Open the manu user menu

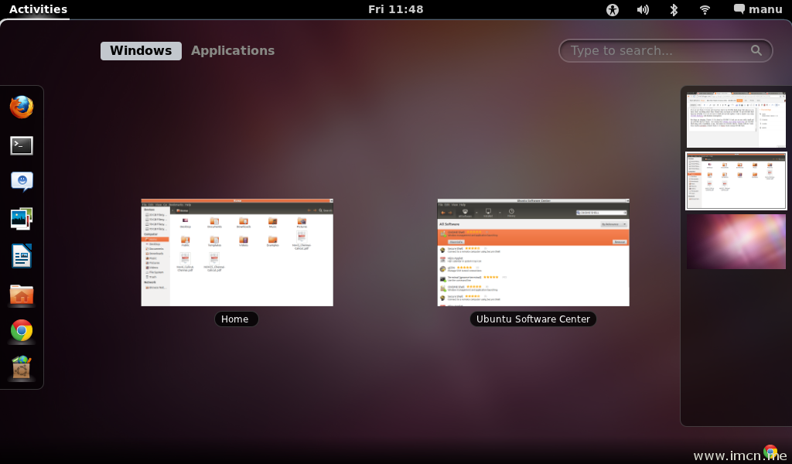tap(758, 9)
